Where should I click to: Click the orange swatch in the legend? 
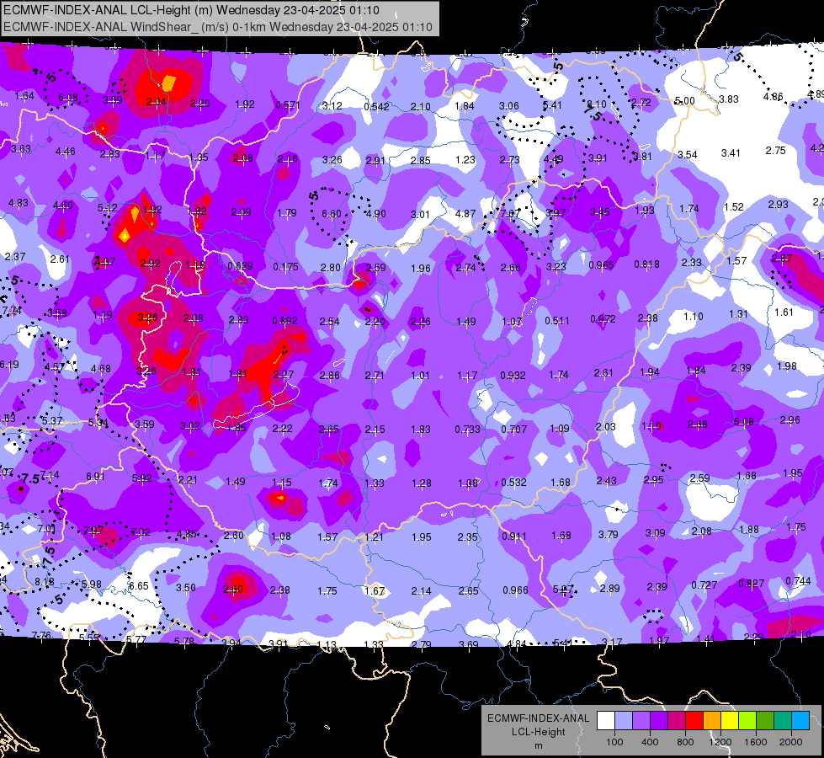(x=711, y=720)
